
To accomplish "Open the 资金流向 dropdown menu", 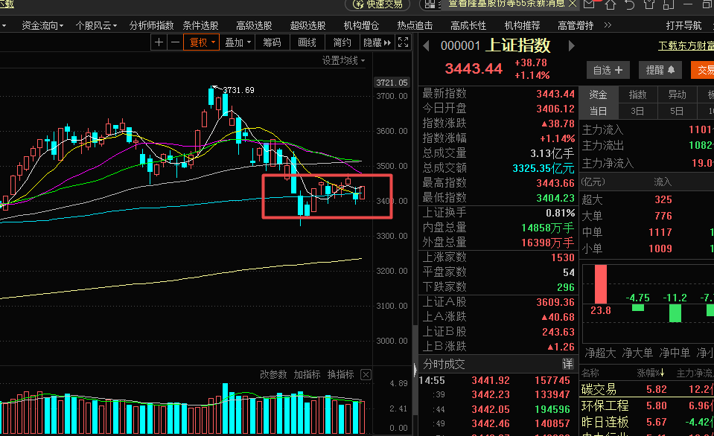I will 42,25.
